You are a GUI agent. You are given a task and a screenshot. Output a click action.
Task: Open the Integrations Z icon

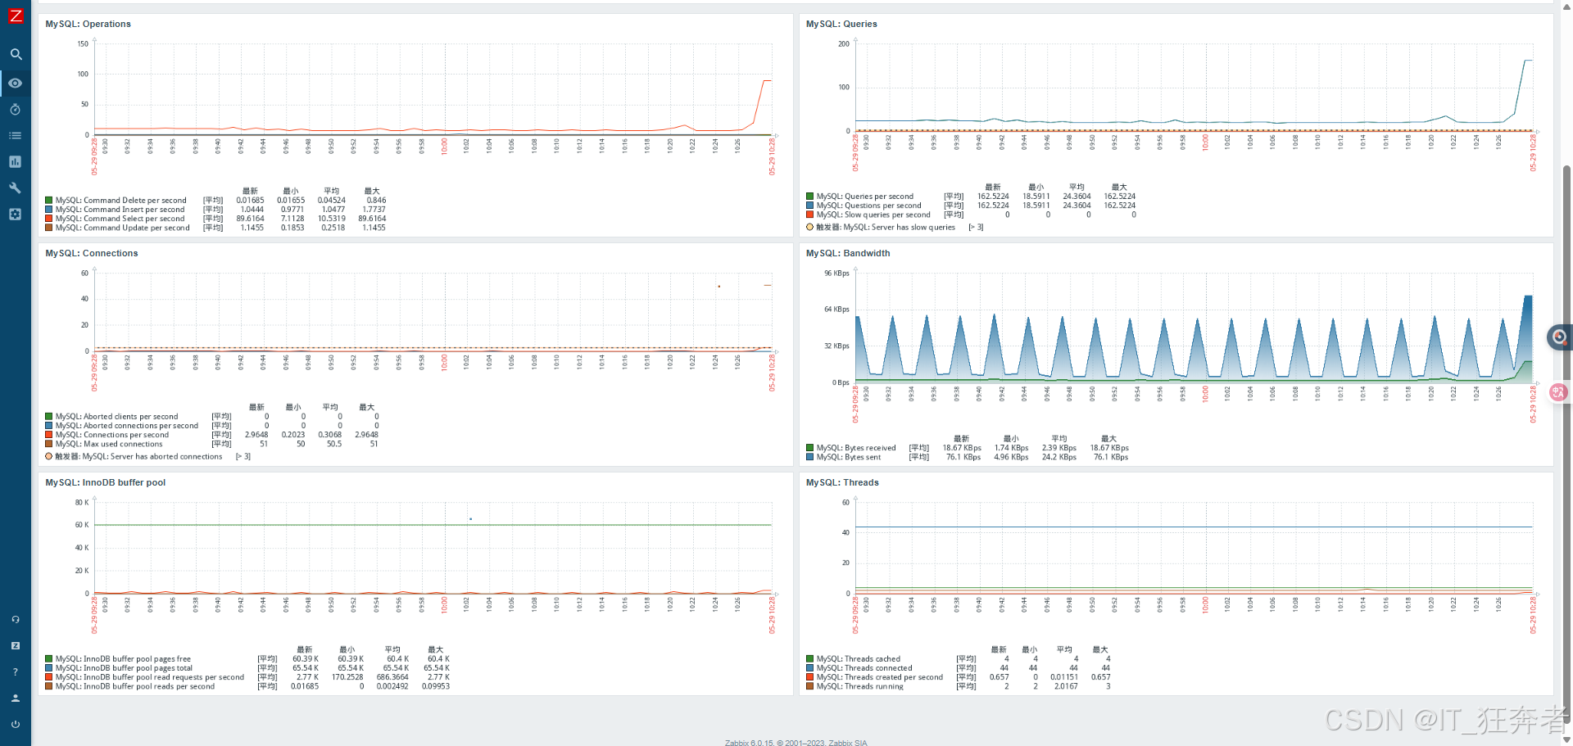click(x=16, y=646)
